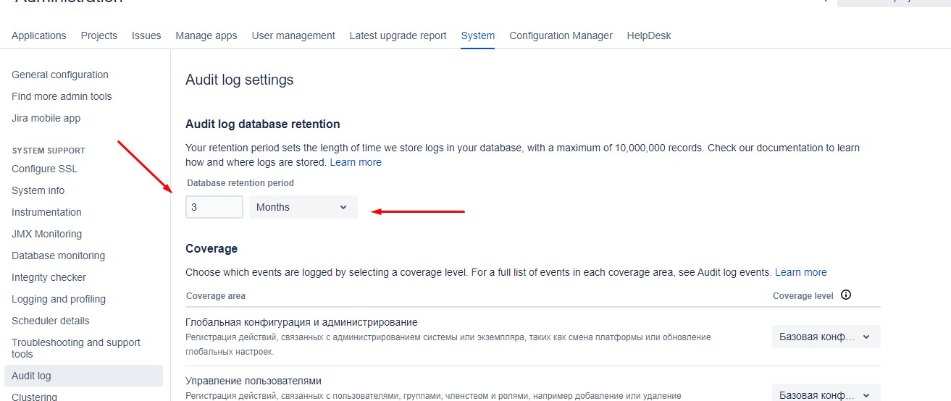Open Logging and profiling page
The width and height of the screenshot is (951, 401).
(x=59, y=299)
